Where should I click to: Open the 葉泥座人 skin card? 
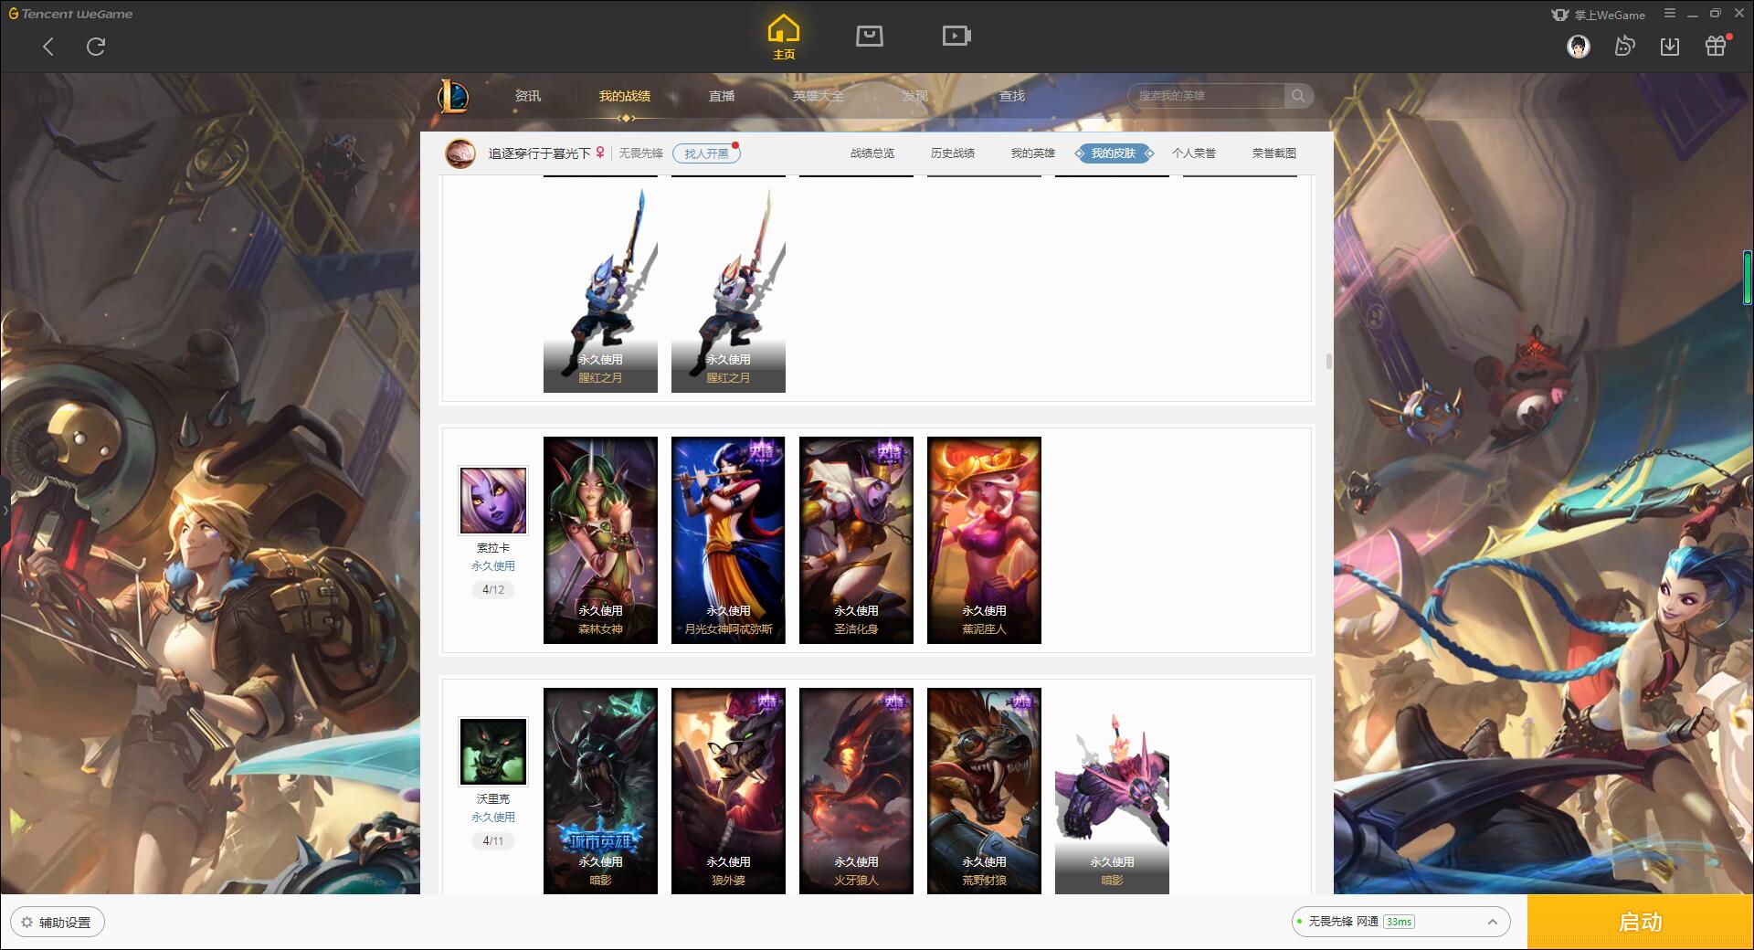tap(984, 540)
